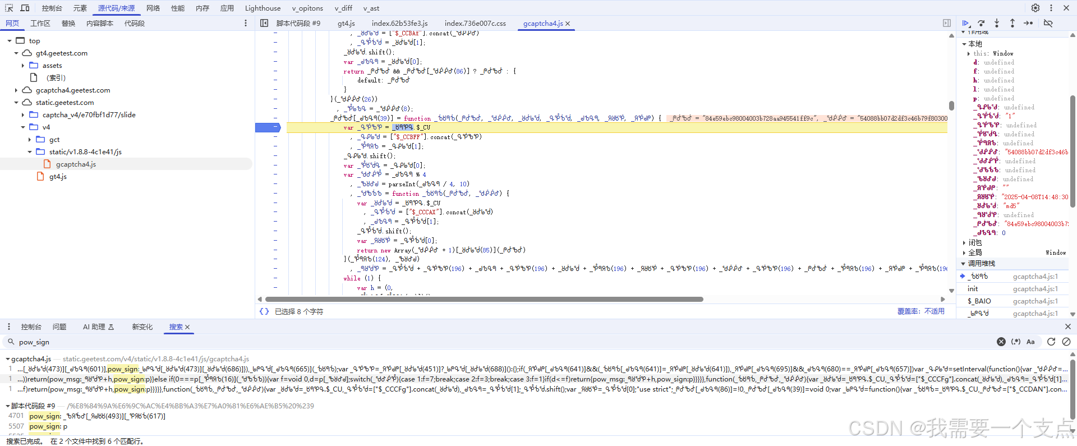Collapse the gt4.geetest.com domain node
Viewport: 1077px width, 446px height.
16,53
